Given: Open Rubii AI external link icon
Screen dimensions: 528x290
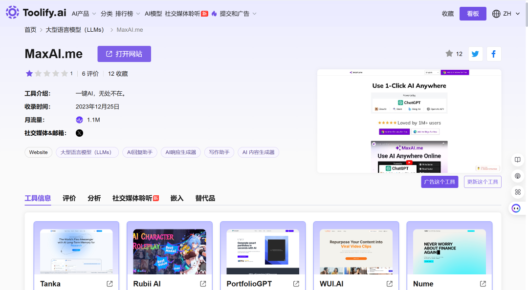Looking at the screenshot, I should coord(203,284).
